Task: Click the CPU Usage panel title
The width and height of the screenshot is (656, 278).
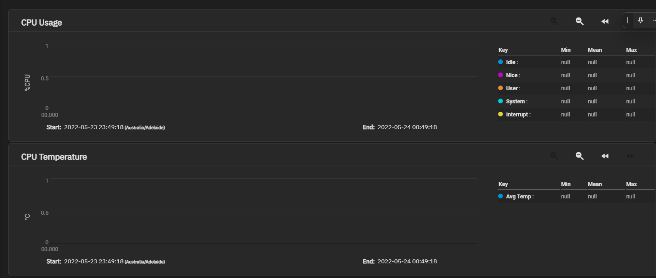Action: tap(42, 23)
